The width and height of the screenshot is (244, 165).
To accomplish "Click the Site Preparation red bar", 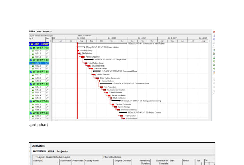I will pos(102,87).
